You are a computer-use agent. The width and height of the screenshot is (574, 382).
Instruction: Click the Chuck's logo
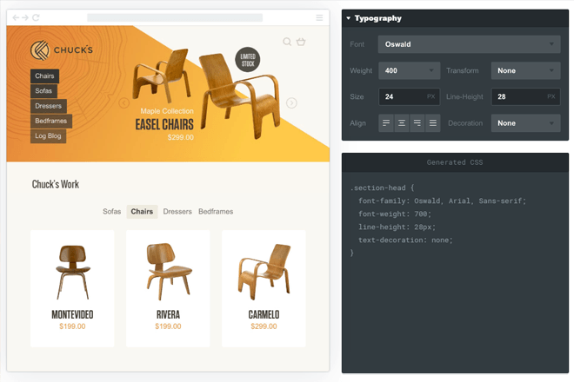tap(61, 50)
